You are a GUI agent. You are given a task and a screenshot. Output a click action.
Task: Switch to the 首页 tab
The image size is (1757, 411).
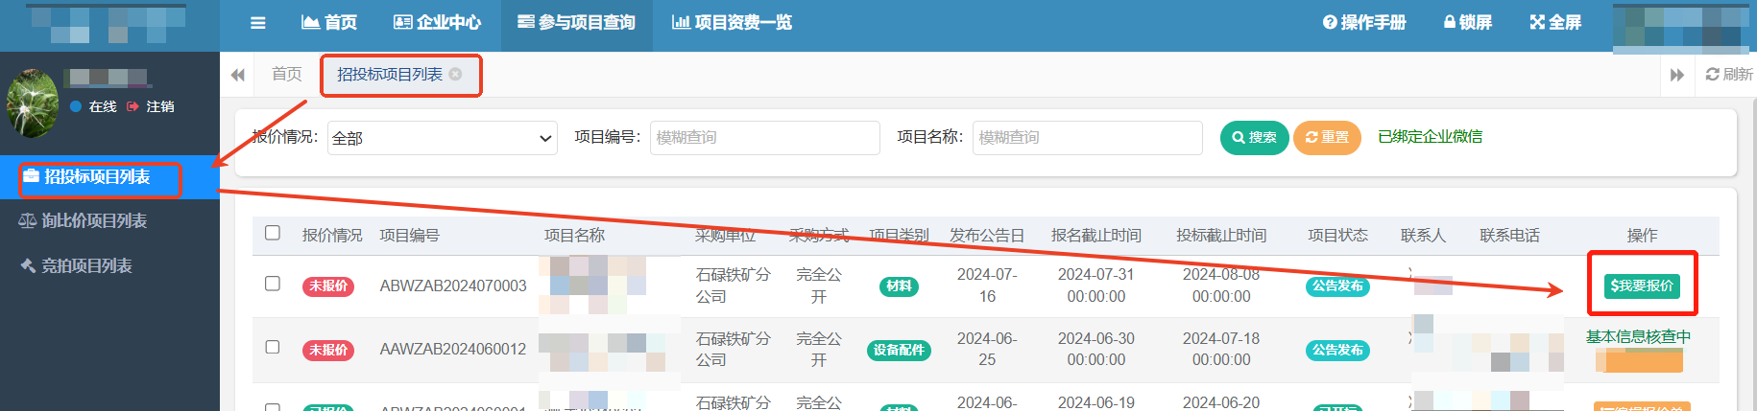287,74
